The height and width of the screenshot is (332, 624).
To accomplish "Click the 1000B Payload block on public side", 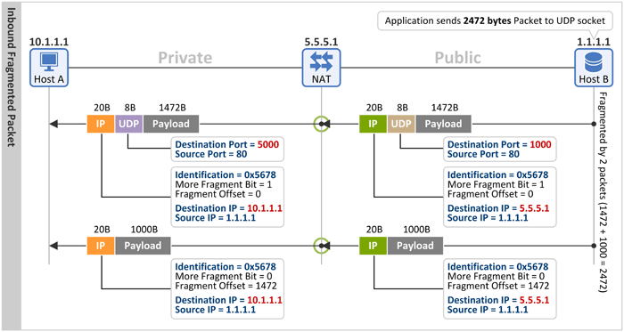I will click(x=415, y=246).
